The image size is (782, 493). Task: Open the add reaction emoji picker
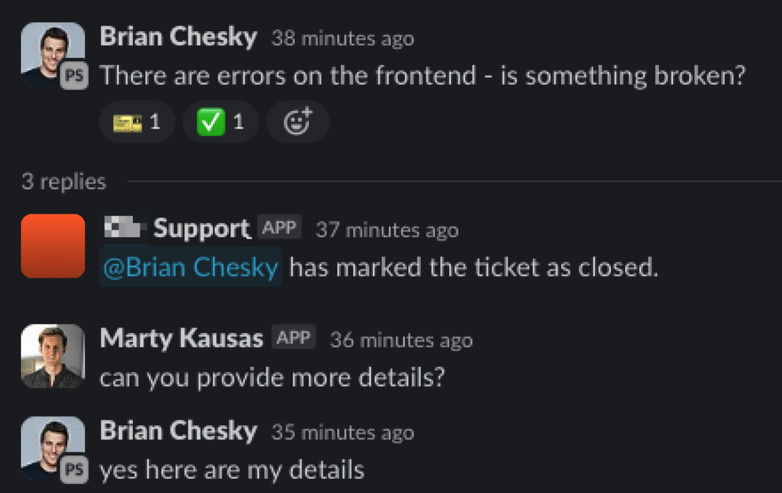point(298,122)
